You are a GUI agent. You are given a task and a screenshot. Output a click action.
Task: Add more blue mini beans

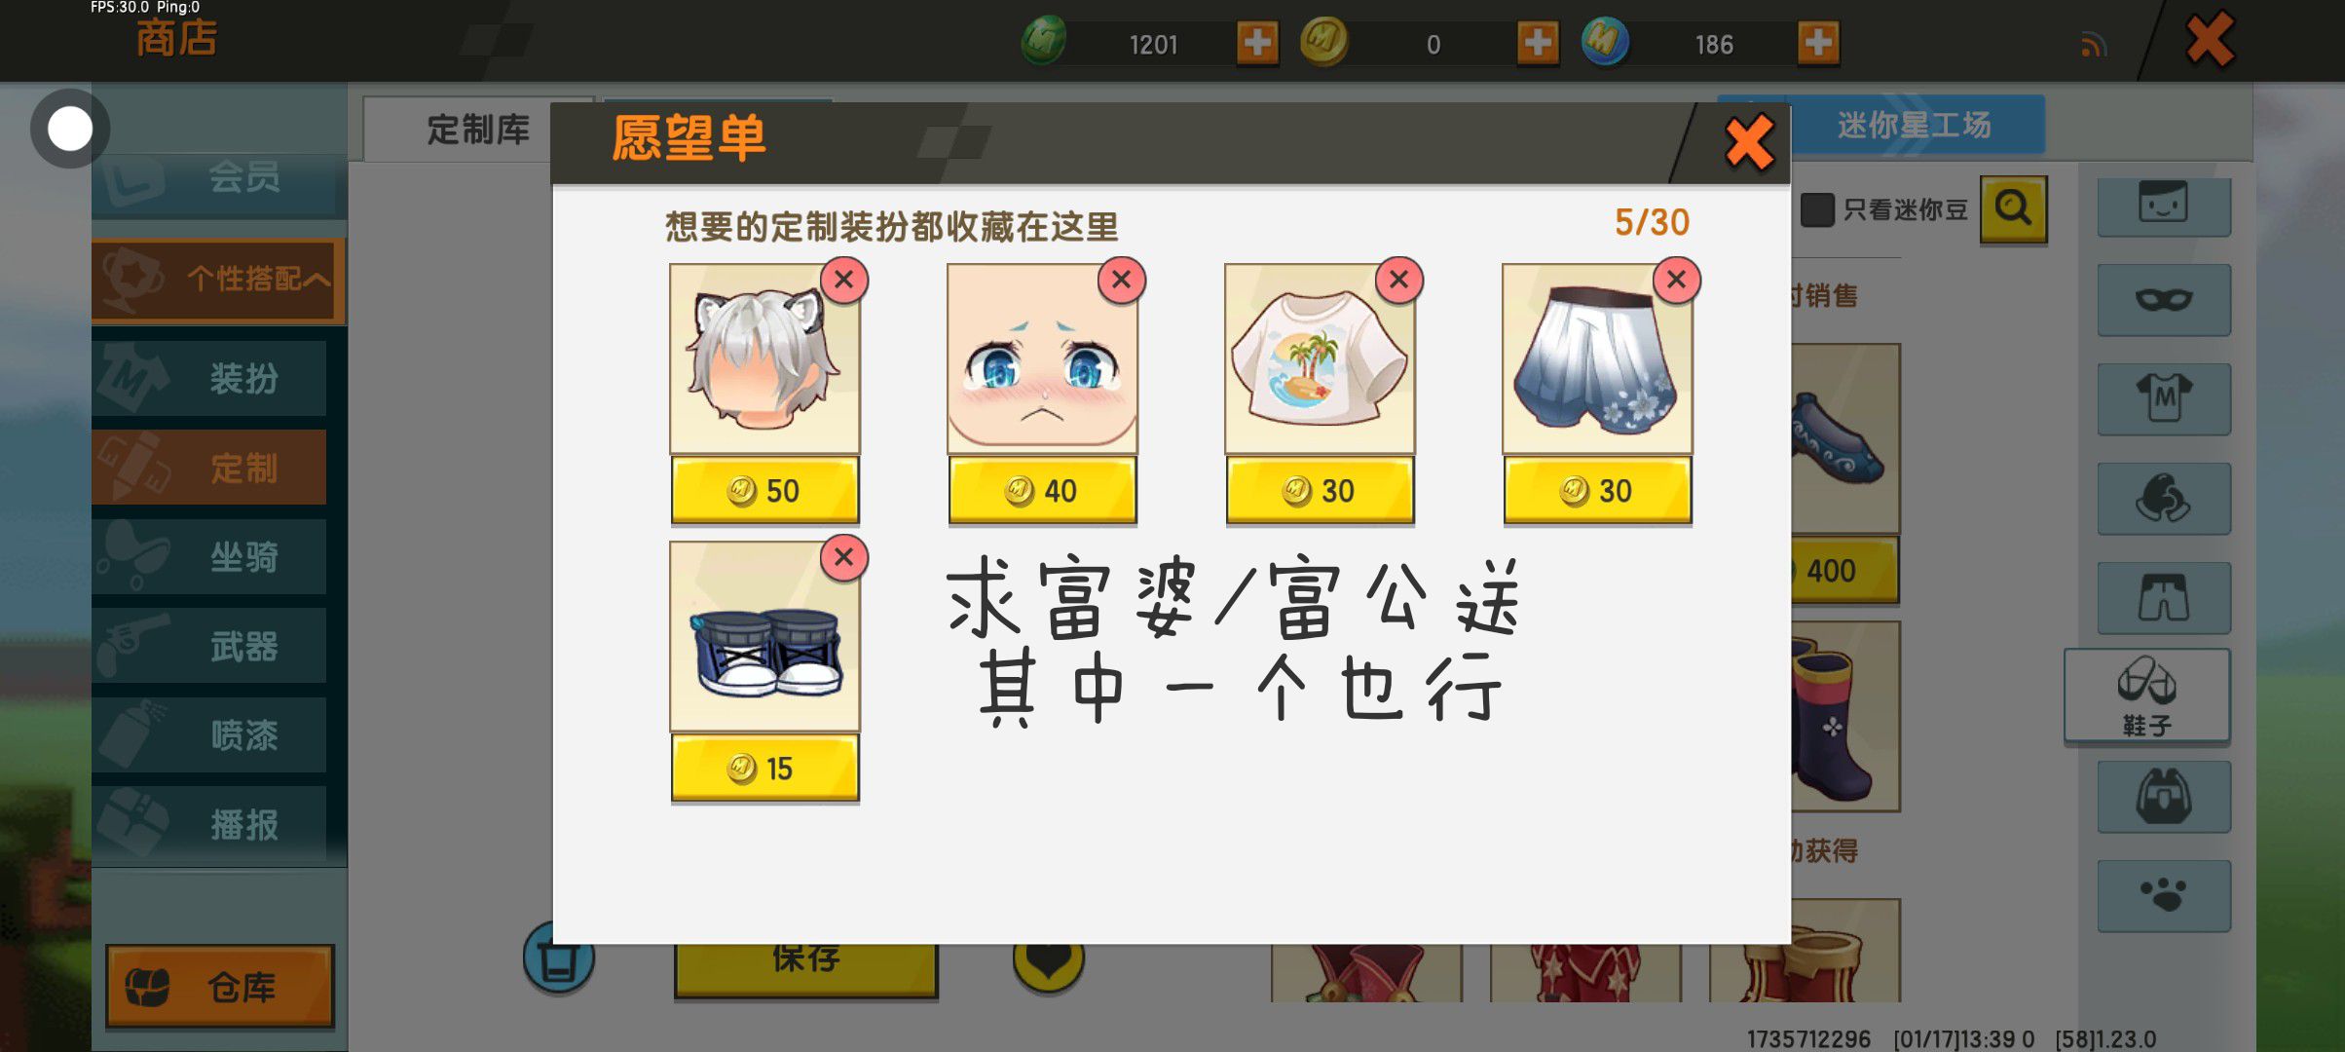pos(1817,43)
